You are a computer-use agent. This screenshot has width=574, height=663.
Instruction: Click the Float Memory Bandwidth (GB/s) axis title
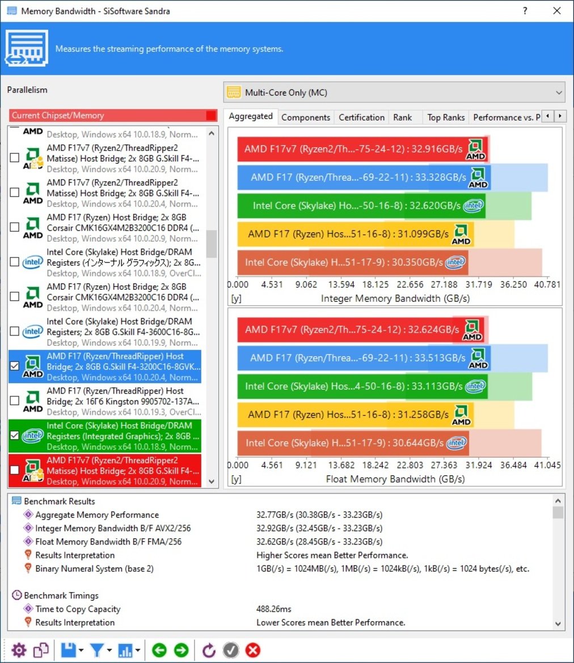pyautogui.click(x=395, y=479)
